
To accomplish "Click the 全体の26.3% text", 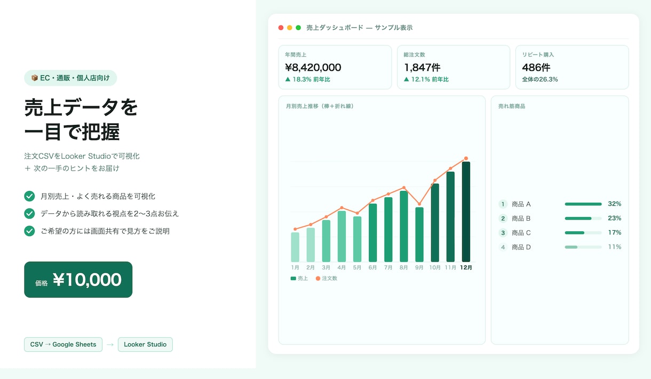I will click(x=540, y=79).
